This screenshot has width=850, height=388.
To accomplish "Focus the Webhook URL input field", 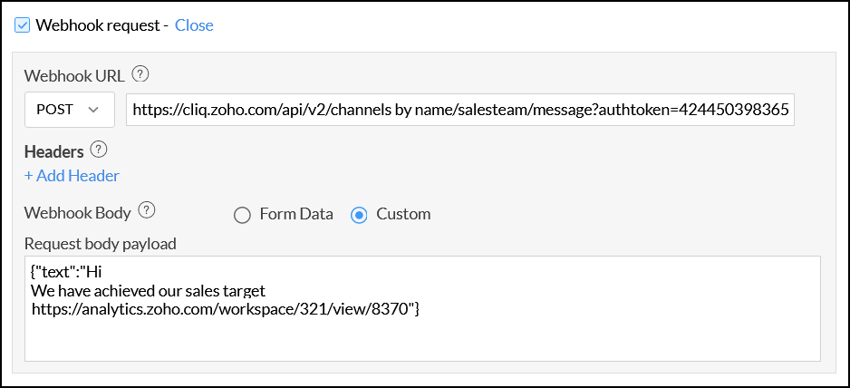I will point(459,110).
